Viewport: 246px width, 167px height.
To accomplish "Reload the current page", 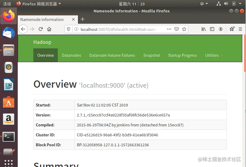I will pos(41,29).
